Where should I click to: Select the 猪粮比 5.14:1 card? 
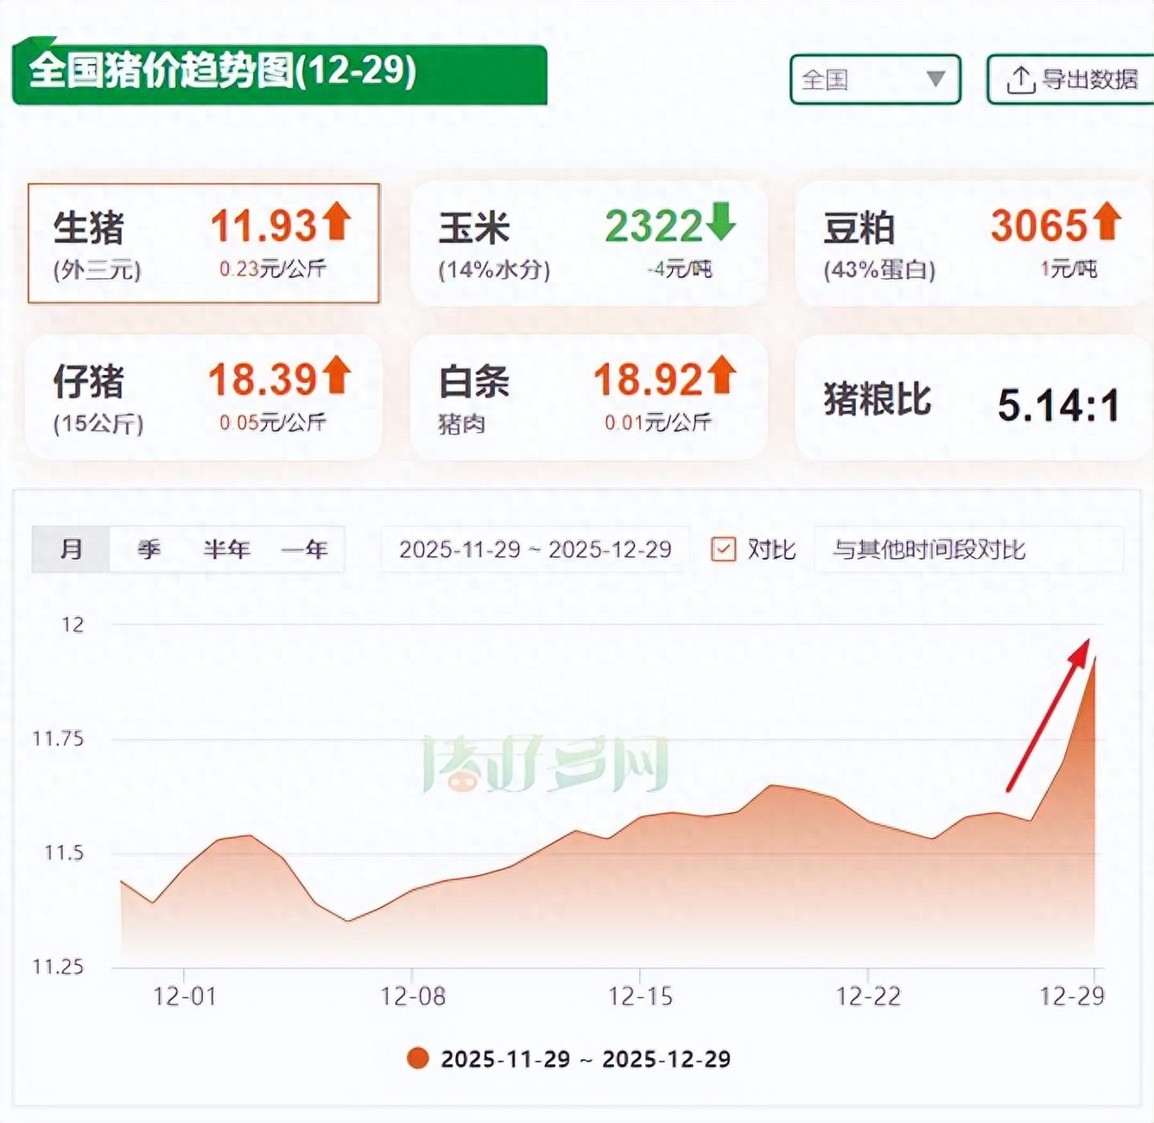coord(972,399)
